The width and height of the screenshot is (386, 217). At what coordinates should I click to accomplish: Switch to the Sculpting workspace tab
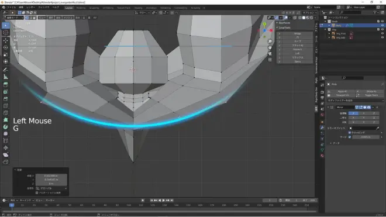(94, 8)
